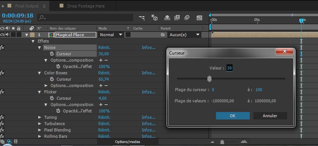Expand the Rolling Bars effect
This screenshot has height=146, width=318.
point(39,136)
